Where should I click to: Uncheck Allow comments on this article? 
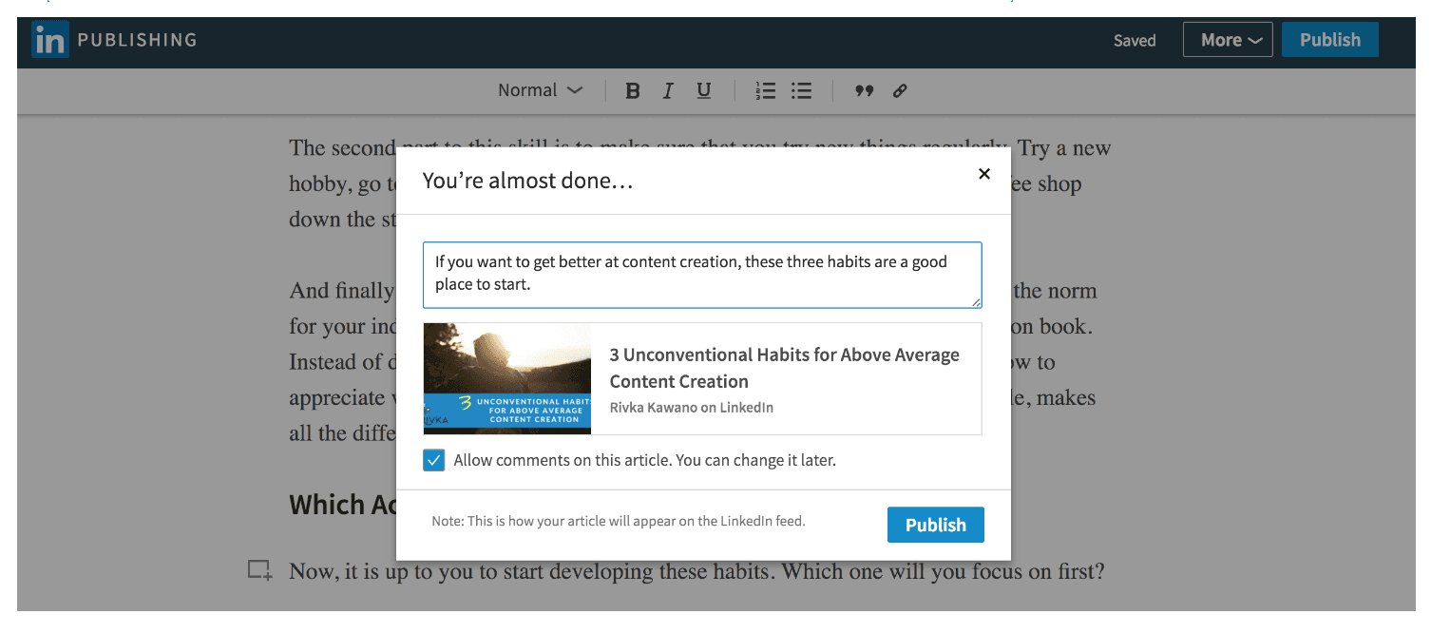[433, 461]
